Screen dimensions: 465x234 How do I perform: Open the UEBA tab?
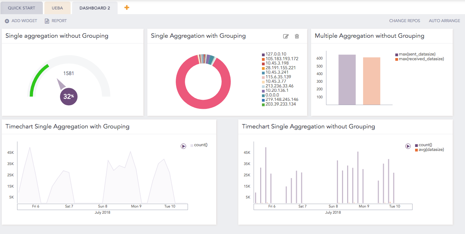(57, 8)
